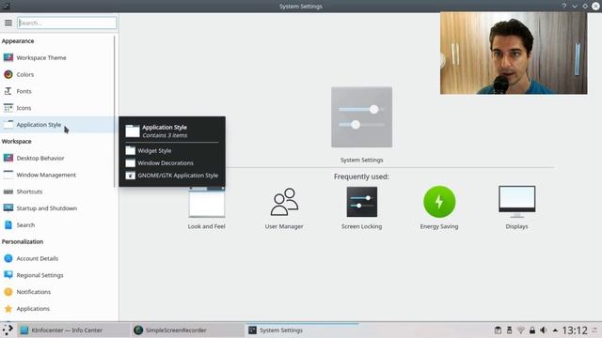The height and width of the screenshot is (338, 602).
Task: Click the Fonts icon in sidebar
Action: 8,91
